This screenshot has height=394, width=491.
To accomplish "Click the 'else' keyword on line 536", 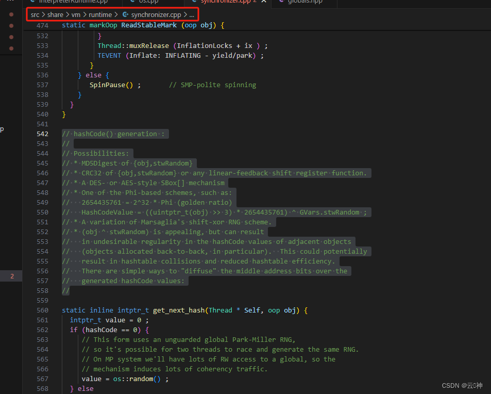I will 93,75.
